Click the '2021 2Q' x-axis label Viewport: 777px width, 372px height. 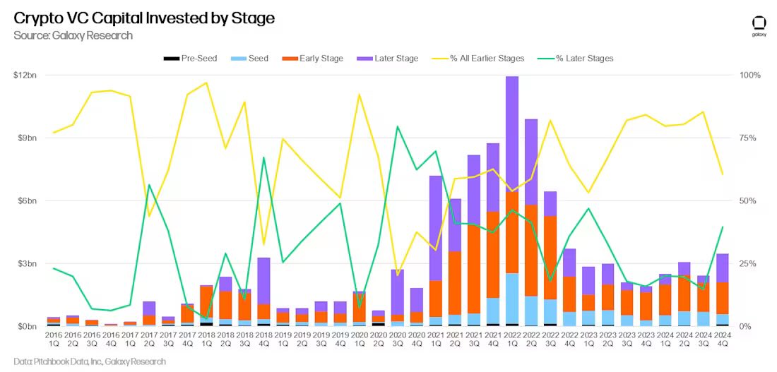coord(455,341)
